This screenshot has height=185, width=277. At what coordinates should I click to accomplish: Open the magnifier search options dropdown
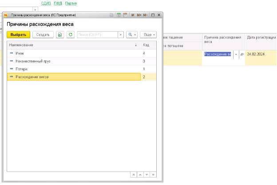(x=132, y=35)
